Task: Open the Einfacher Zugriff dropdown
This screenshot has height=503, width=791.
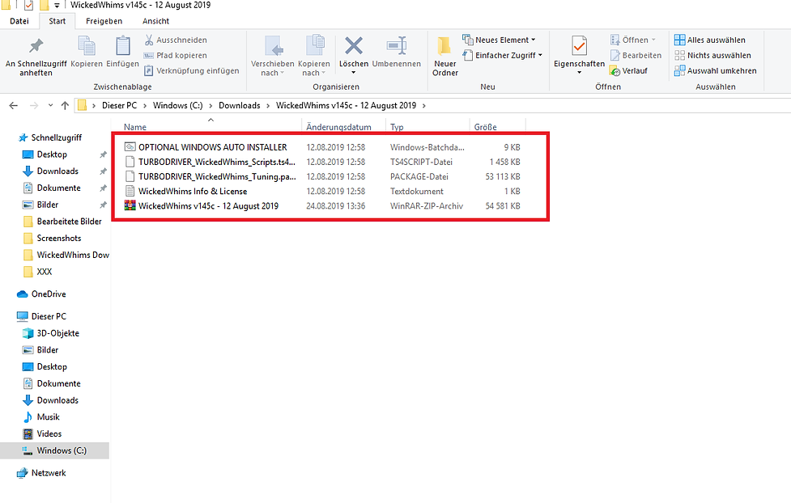Action: click(x=503, y=56)
